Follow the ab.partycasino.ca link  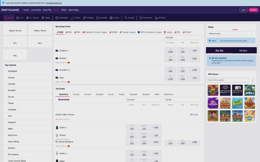point(54,3)
